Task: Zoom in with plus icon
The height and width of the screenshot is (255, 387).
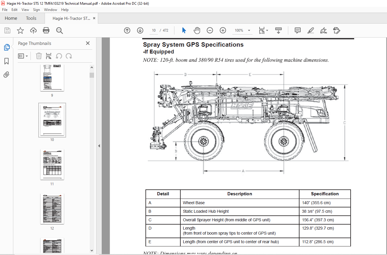Action: click(x=223, y=30)
